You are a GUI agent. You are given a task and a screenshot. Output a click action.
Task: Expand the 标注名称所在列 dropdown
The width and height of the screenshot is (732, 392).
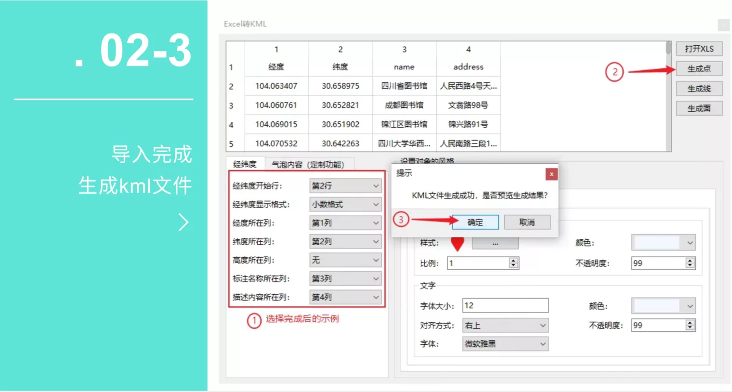pyautogui.click(x=345, y=279)
